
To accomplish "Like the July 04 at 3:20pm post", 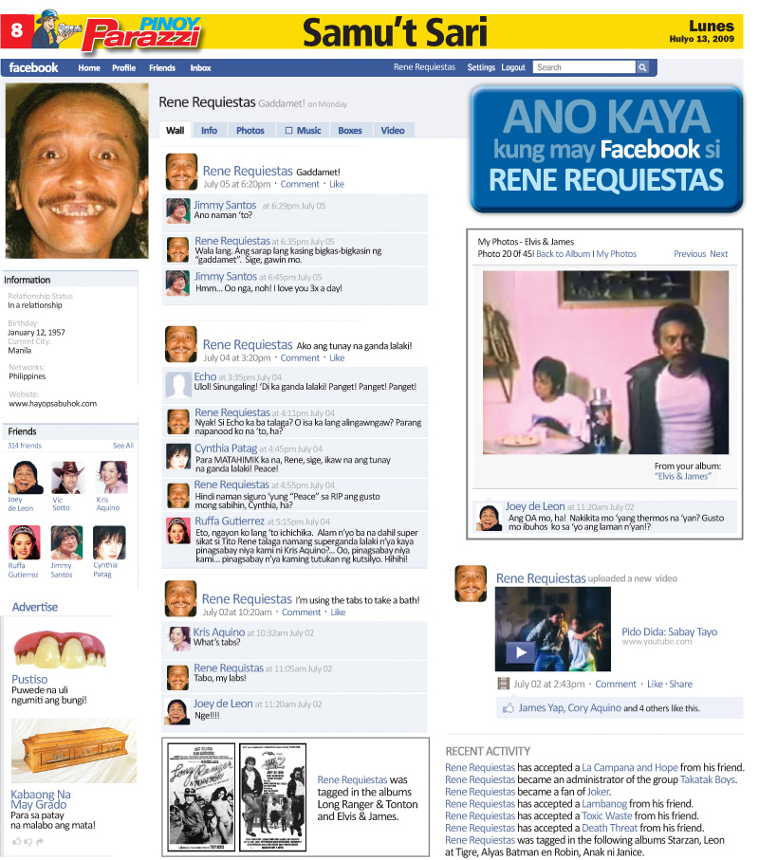I will tap(337, 358).
